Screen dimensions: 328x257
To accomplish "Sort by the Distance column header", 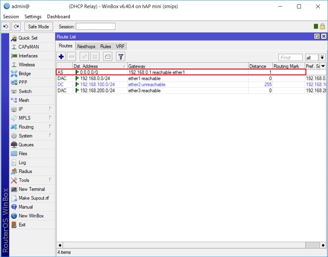I will click(261, 66).
